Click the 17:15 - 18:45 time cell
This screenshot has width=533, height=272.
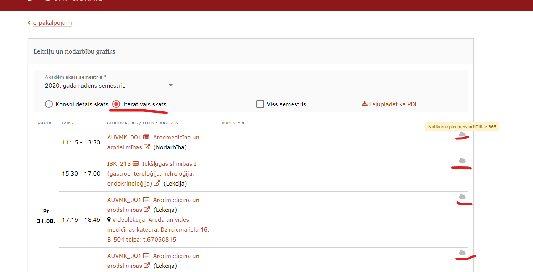pos(81,220)
